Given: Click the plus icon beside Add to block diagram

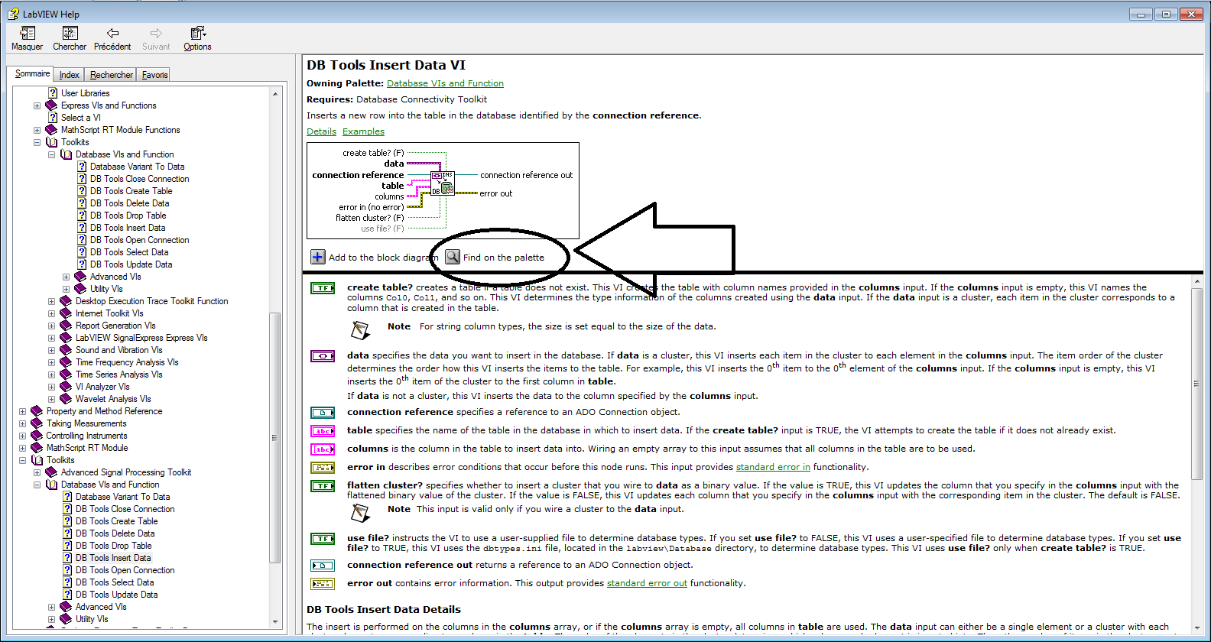Looking at the screenshot, I should pyautogui.click(x=317, y=257).
